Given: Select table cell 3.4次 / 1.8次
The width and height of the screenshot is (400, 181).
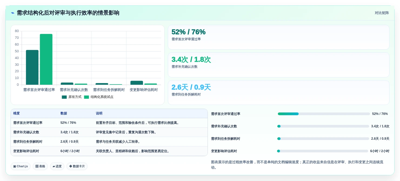Looking at the screenshot, I should (69, 132).
